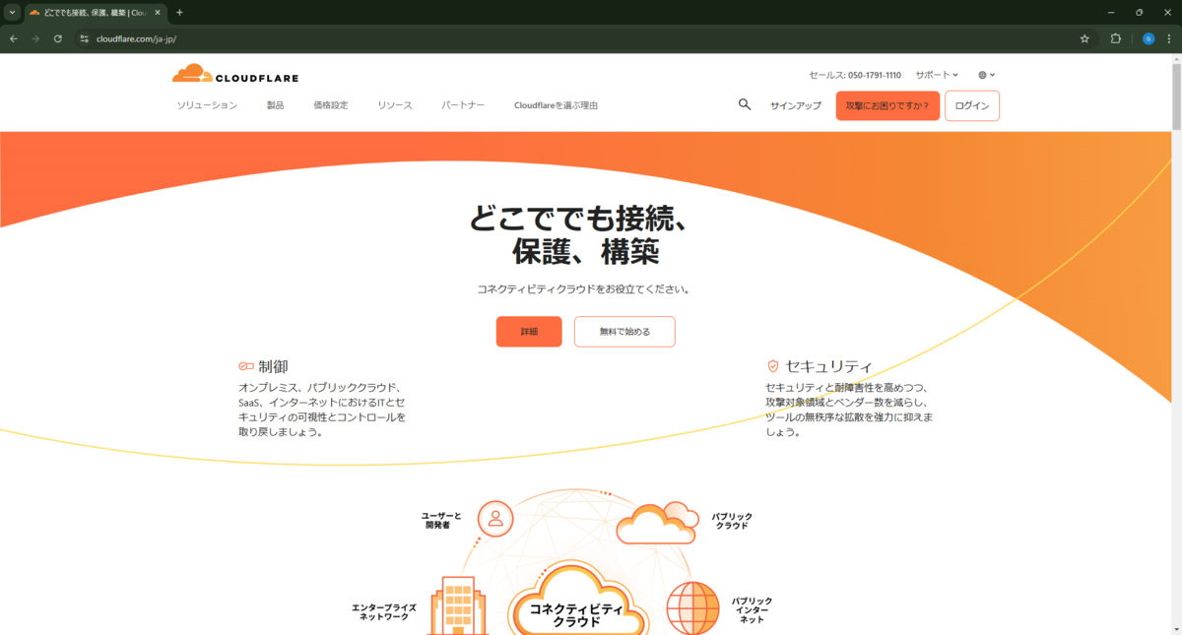The width and height of the screenshot is (1182, 635).
Task: Click the パブリッククラウド cloud icon
Action: coord(657,522)
